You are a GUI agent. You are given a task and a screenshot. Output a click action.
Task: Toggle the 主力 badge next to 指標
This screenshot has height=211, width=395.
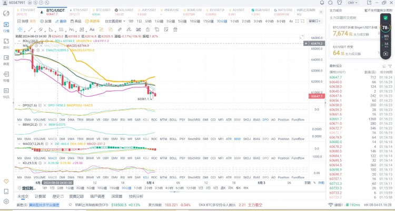tap(33, 21)
